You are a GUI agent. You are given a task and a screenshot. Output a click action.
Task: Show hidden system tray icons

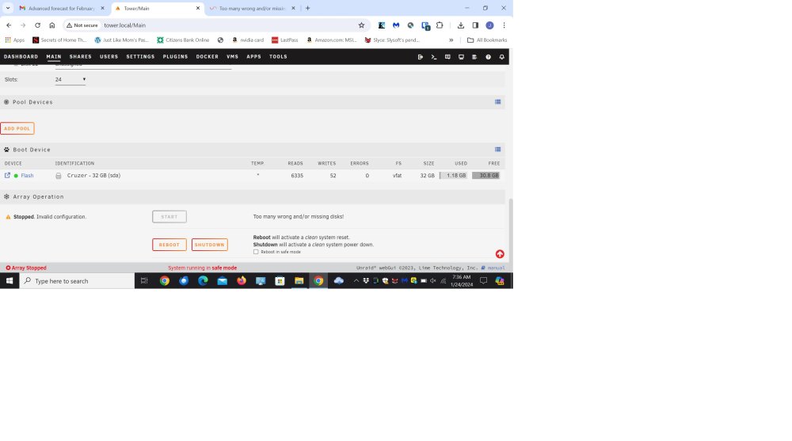pyautogui.click(x=356, y=281)
